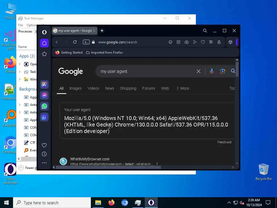Search tabs with the magnifier in title bar
The height and width of the screenshot is (208, 277).
pos(205,31)
